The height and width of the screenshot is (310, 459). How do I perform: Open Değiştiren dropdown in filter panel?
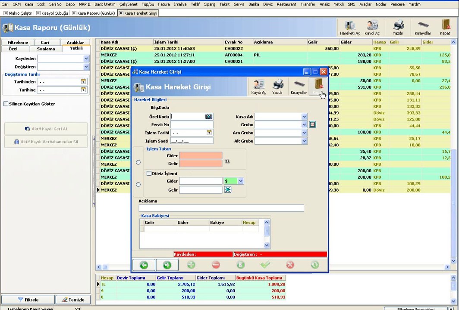click(86, 67)
